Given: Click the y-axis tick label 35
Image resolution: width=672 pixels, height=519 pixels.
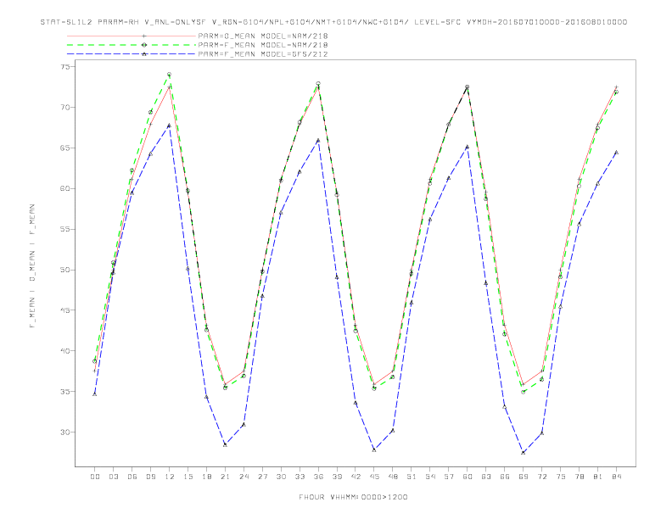Looking at the screenshot, I should point(65,392).
